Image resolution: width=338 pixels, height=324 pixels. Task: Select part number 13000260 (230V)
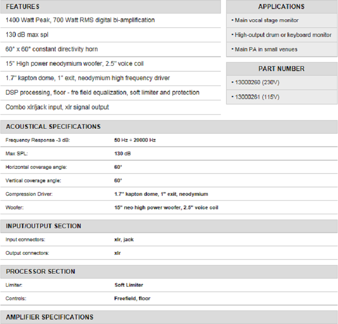click(257, 82)
